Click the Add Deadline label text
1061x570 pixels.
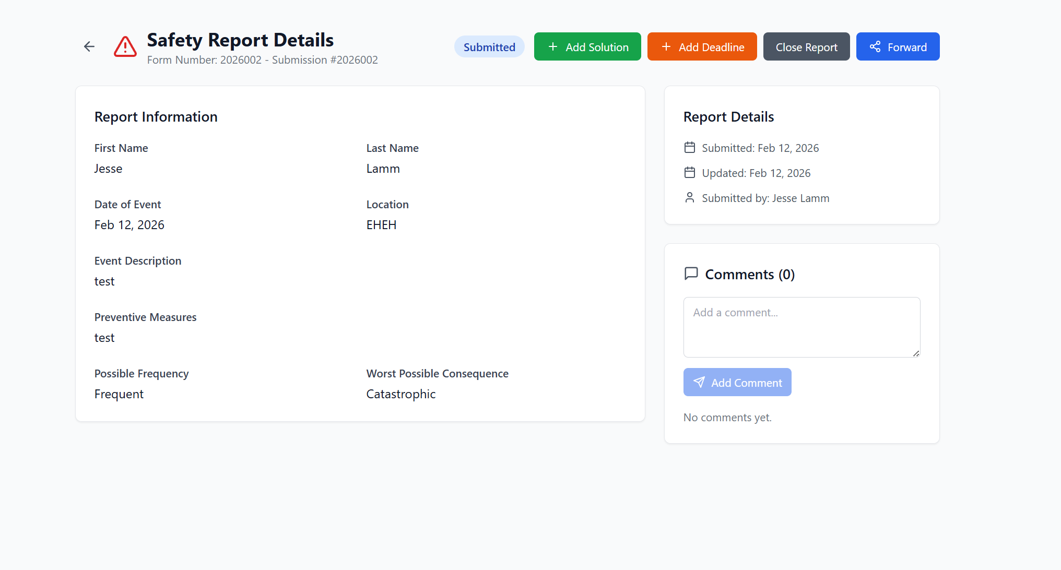point(711,47)
